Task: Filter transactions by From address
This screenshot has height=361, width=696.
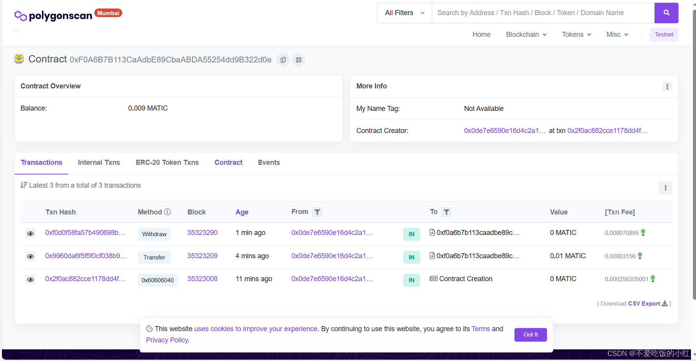Action: (x=317, y=212)
